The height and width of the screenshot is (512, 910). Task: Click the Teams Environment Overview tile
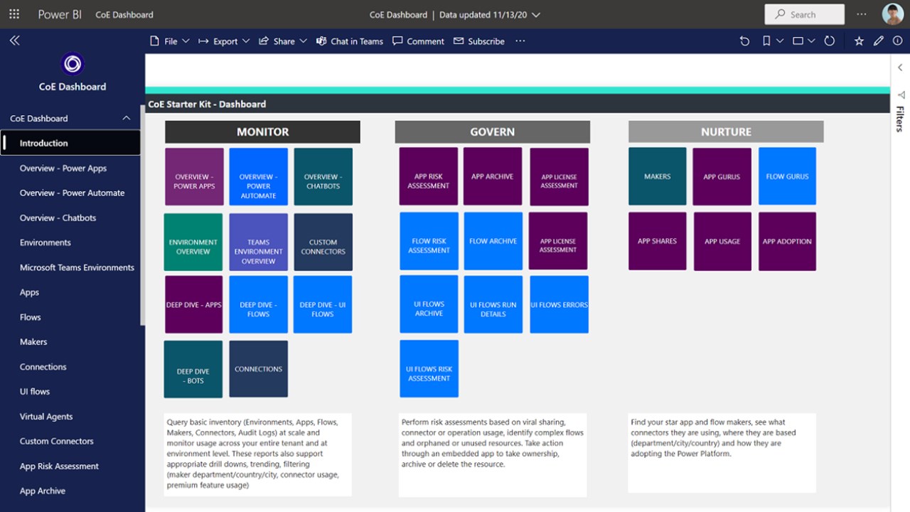(259, 242)
